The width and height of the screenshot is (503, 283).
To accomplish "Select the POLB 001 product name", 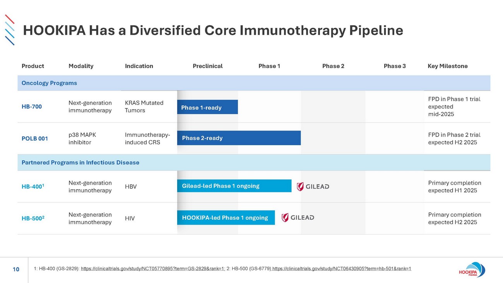I will (35, 138).
